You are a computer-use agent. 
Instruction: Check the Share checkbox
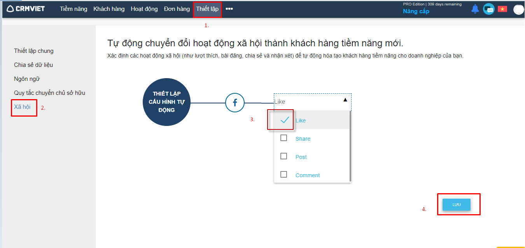[284, 138]
